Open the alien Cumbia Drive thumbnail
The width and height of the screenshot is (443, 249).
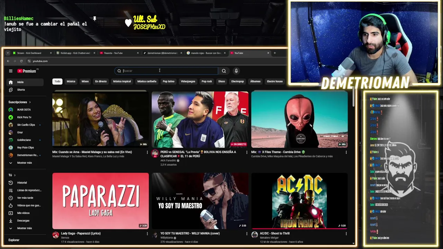tap(299, 119)
